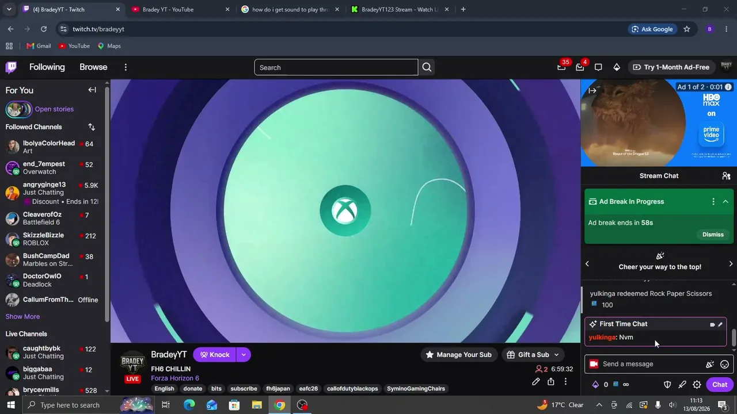Expand the Knock dropdown arrow
This screenshot has width=737, height=414.
click(244, 355)
